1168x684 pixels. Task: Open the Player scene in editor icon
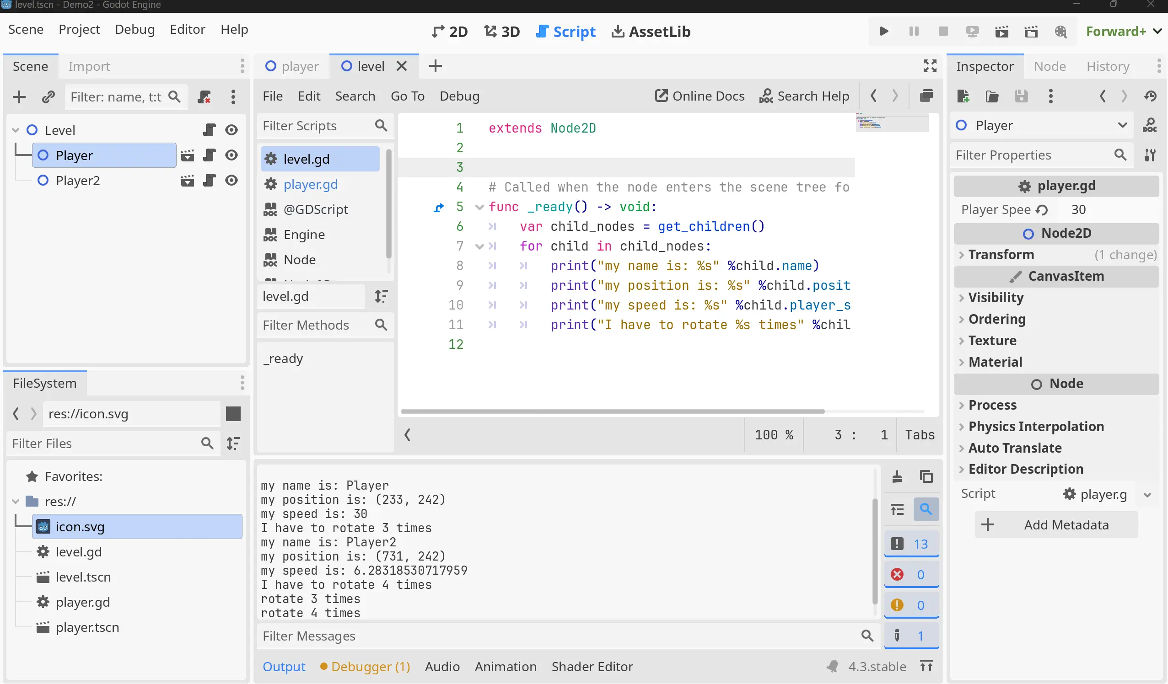pyautogui.click(x=187, y=155)
